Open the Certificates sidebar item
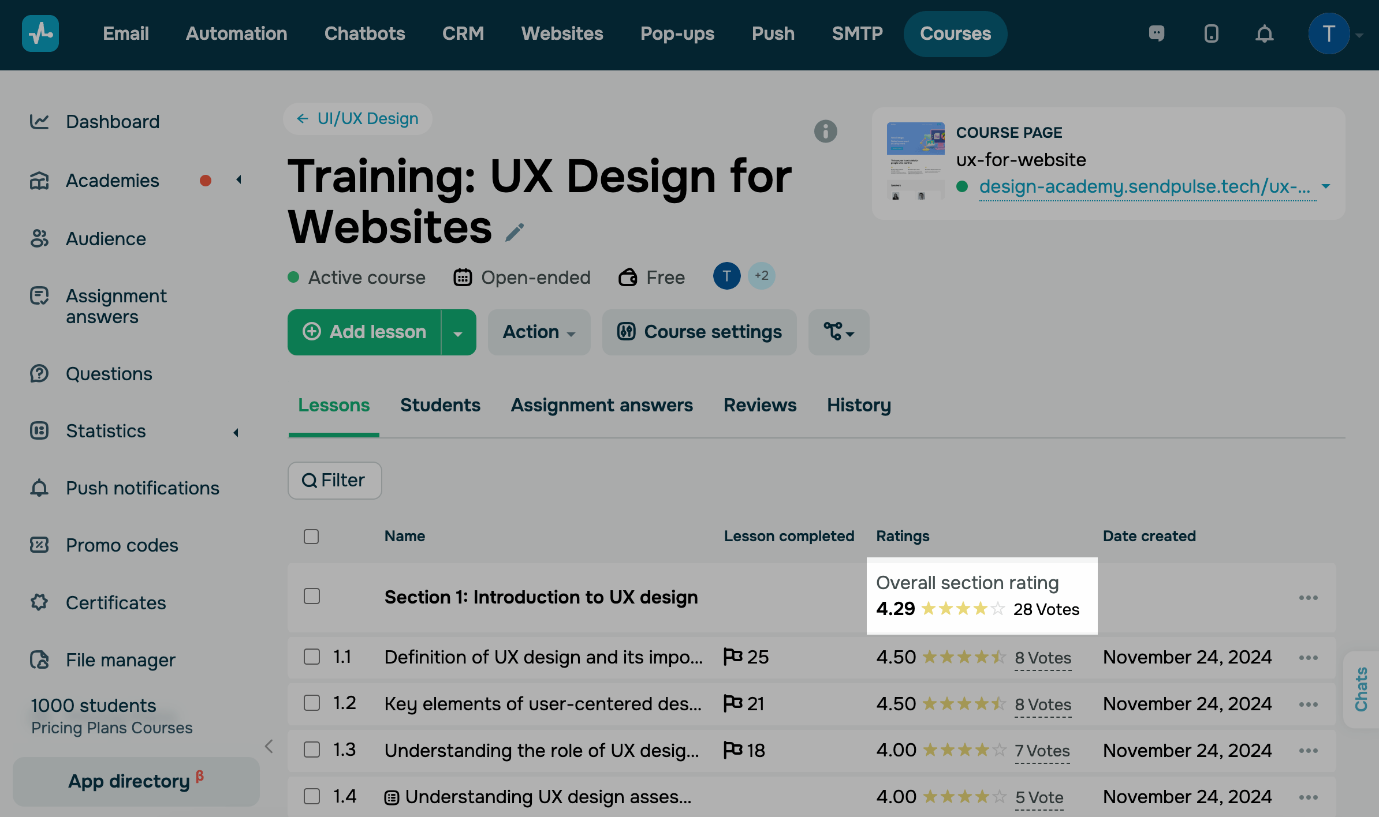This screenshot has width=1379, height=817. point(115,602)
